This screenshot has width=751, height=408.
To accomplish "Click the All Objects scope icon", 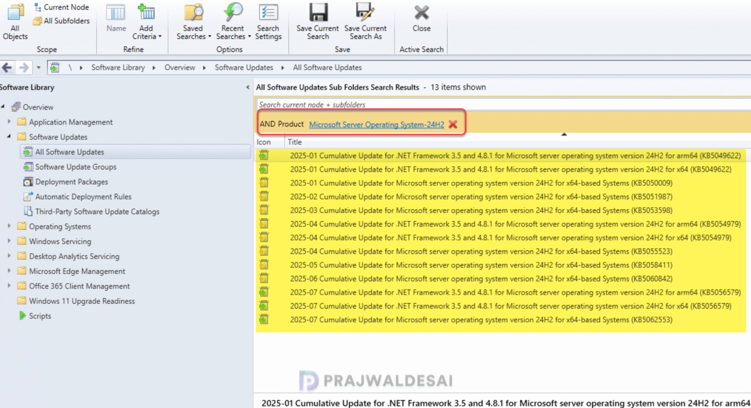I will 15,13.
